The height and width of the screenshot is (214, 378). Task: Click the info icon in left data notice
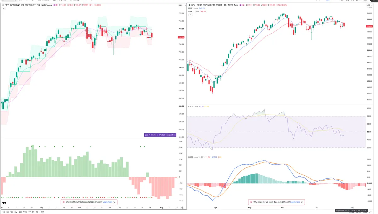point(64,202)
